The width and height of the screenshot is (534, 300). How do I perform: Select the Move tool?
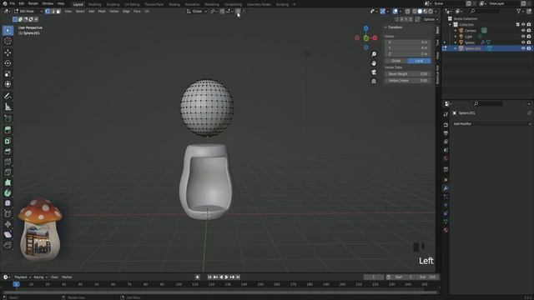[8, 52]
